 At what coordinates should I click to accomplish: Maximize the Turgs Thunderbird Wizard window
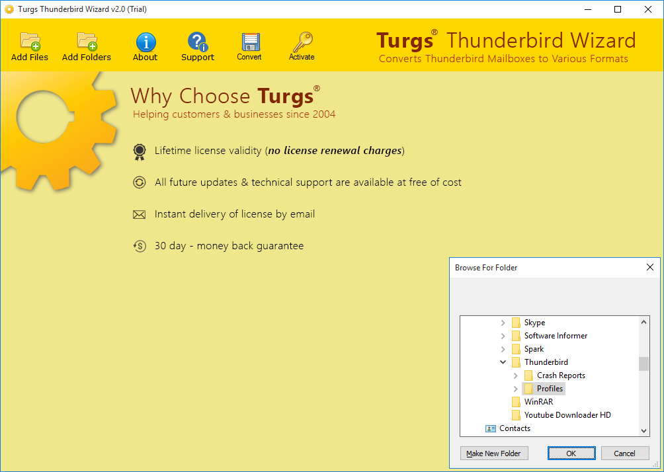[618, 9]
